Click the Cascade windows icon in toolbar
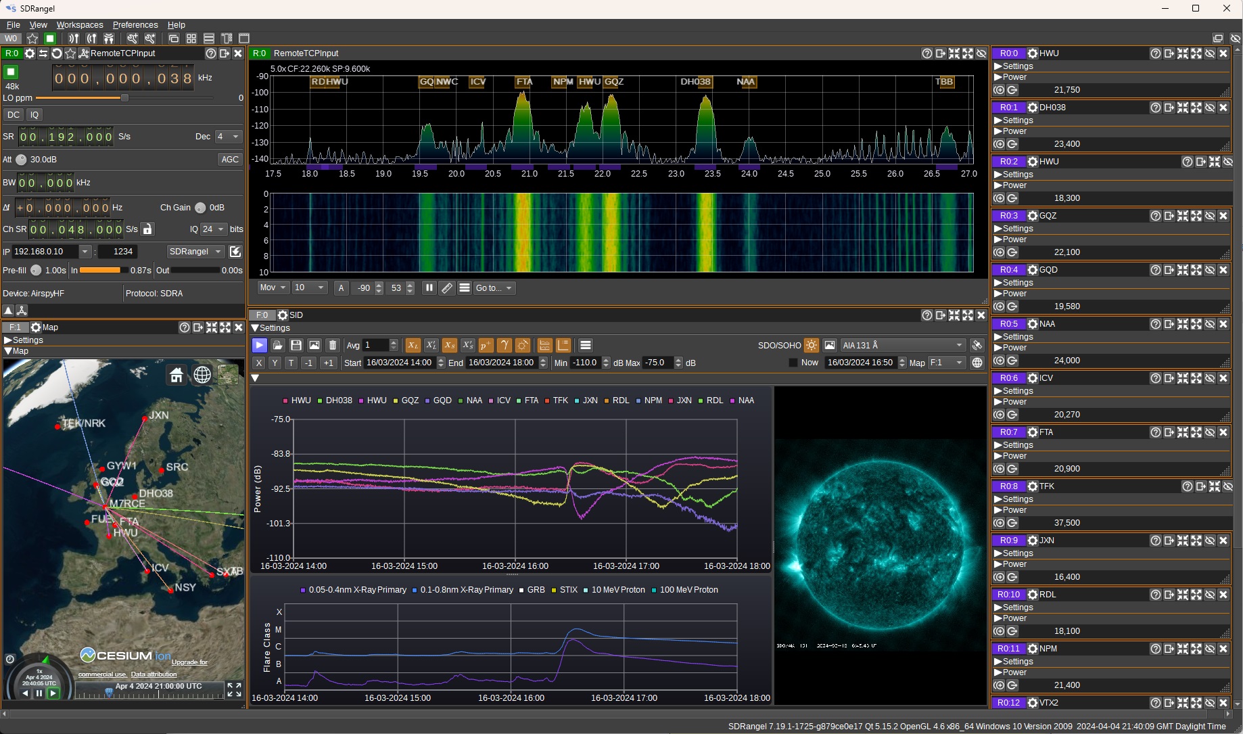1243x734 pixels. 174,39
